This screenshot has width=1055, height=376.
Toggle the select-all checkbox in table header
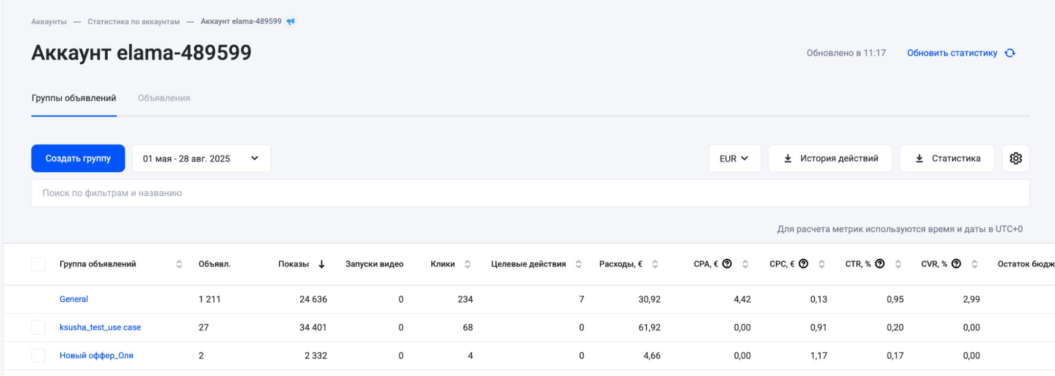tap(39, 264)
